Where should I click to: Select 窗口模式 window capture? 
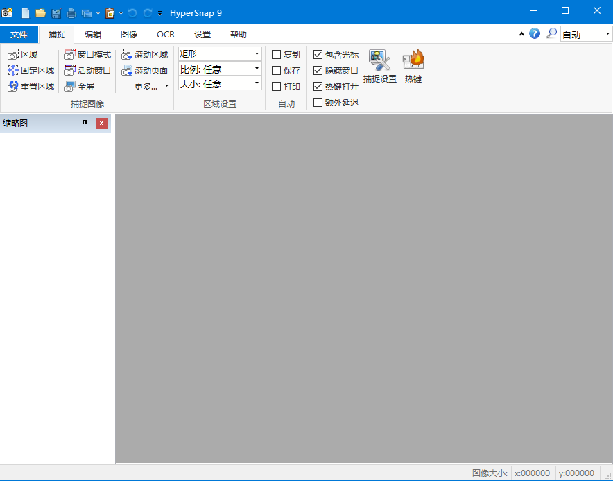tap(88, 54)
